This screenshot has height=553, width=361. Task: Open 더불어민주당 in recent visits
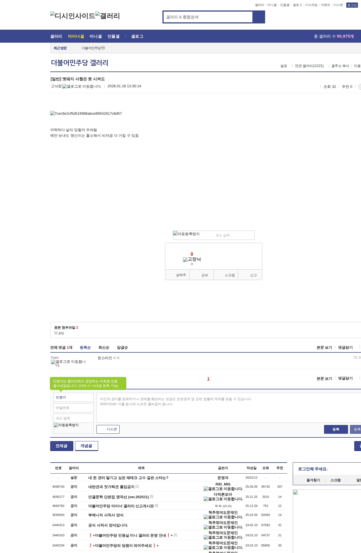click(x=93, y=48)
